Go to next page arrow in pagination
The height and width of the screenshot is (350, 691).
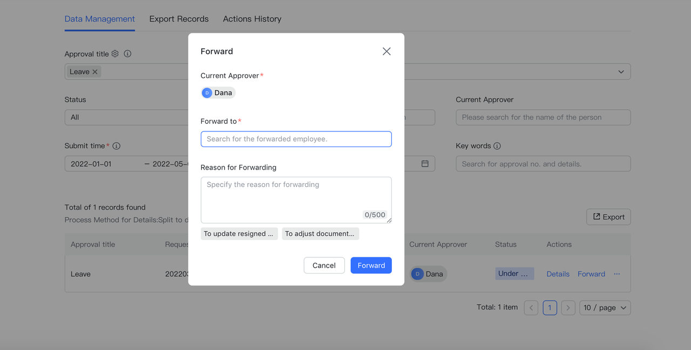tap(568, 307)
